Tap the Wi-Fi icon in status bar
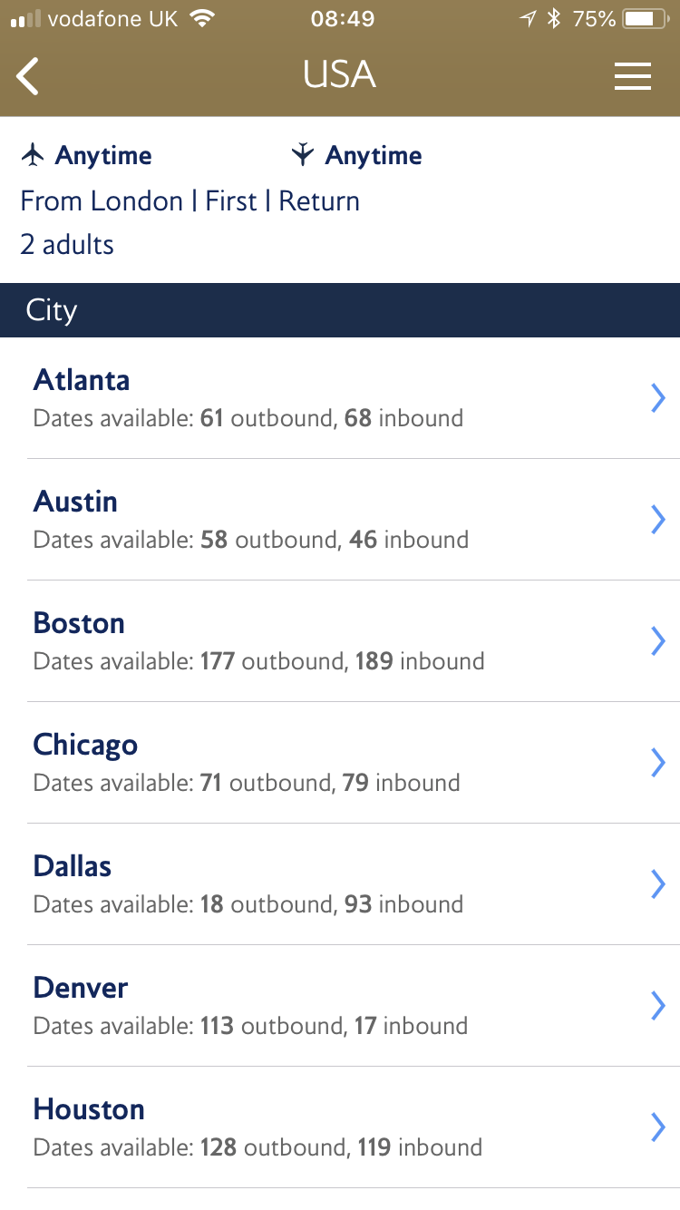Image resolution: width=680 pixels, height=1210 pixels. 203,19
